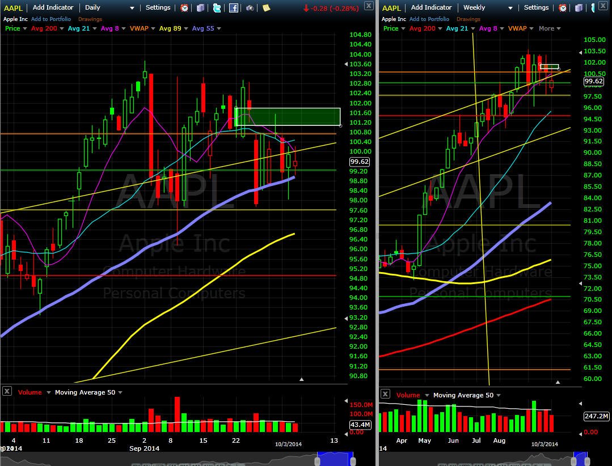
Task: Click the AAPL ticker symbol in the Daily chart
Action: (13, 8)
